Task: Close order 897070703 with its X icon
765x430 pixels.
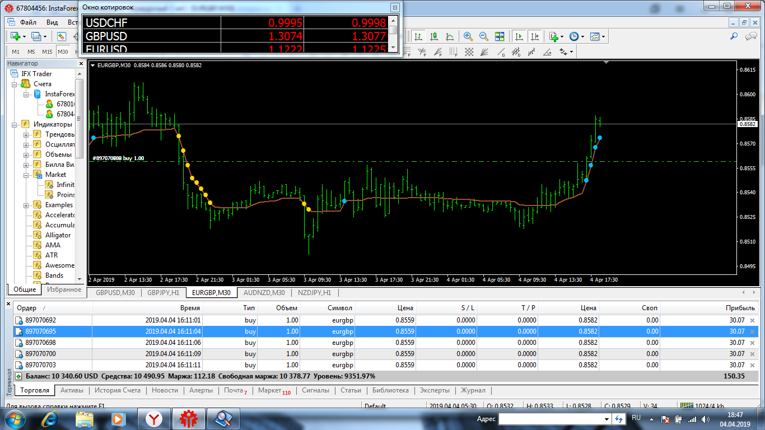Action: pyautogui.click(x=752, y=365)
